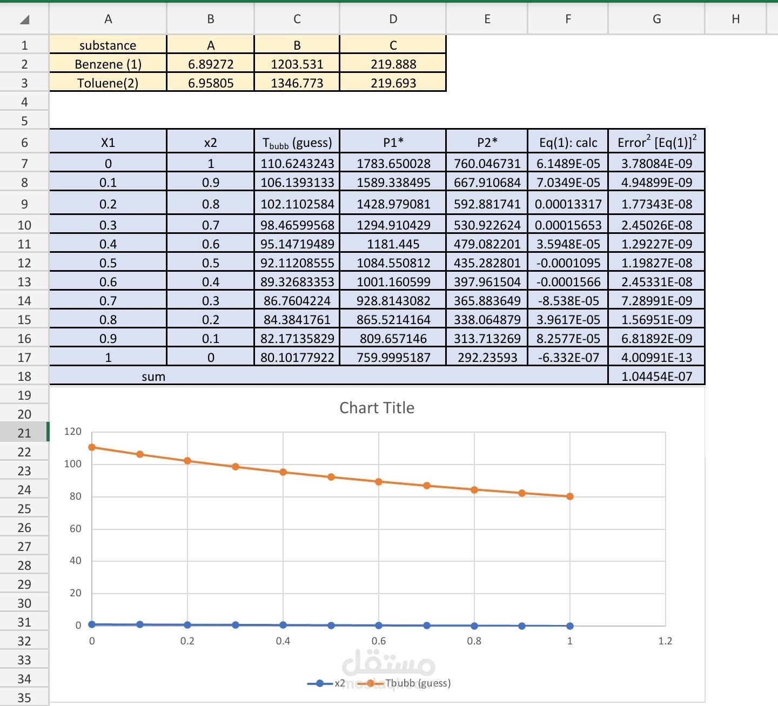Click the 'Toluene(2)' cell

(108, 83)
